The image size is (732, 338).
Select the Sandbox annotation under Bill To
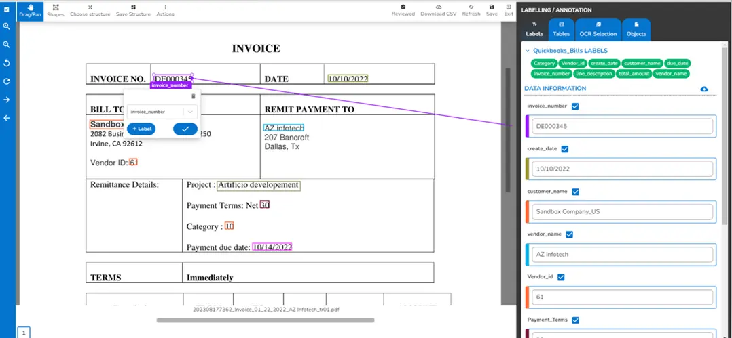coord(107,125)
